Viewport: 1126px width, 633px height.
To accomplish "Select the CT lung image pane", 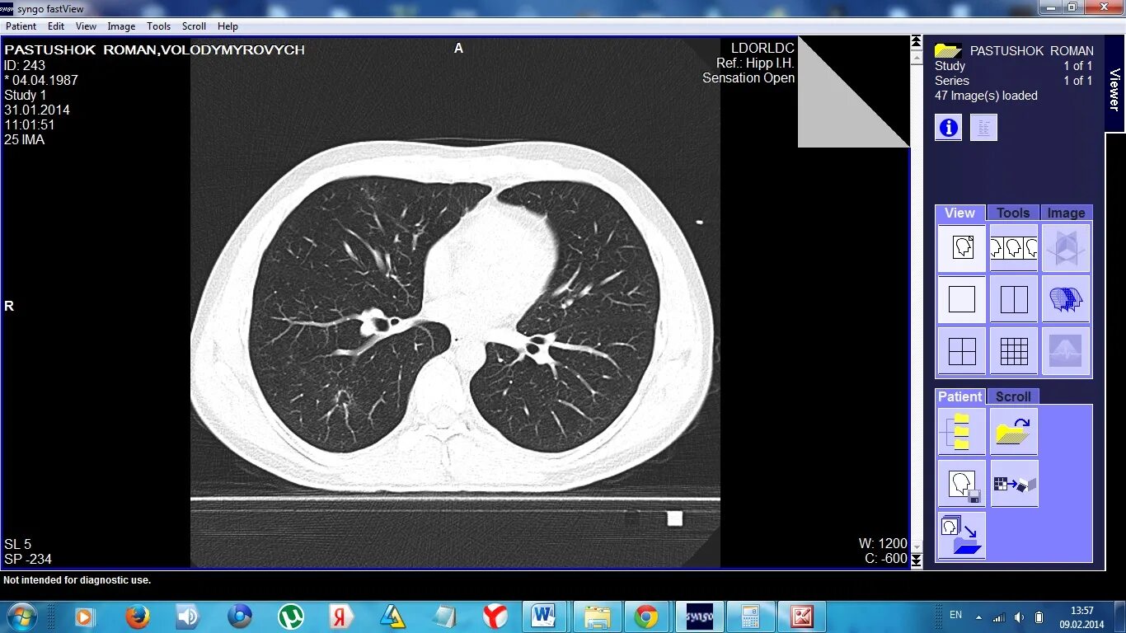I will coord(455,303).
